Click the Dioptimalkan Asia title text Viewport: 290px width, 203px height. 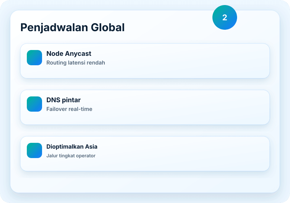(72, 146)
